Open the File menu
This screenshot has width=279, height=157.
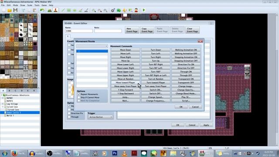[3, 5]
